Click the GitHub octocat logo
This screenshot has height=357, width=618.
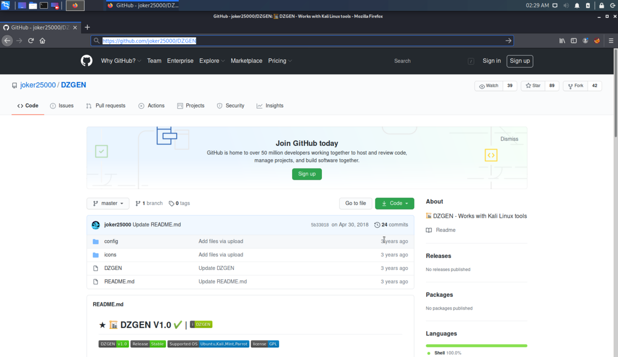87,61
